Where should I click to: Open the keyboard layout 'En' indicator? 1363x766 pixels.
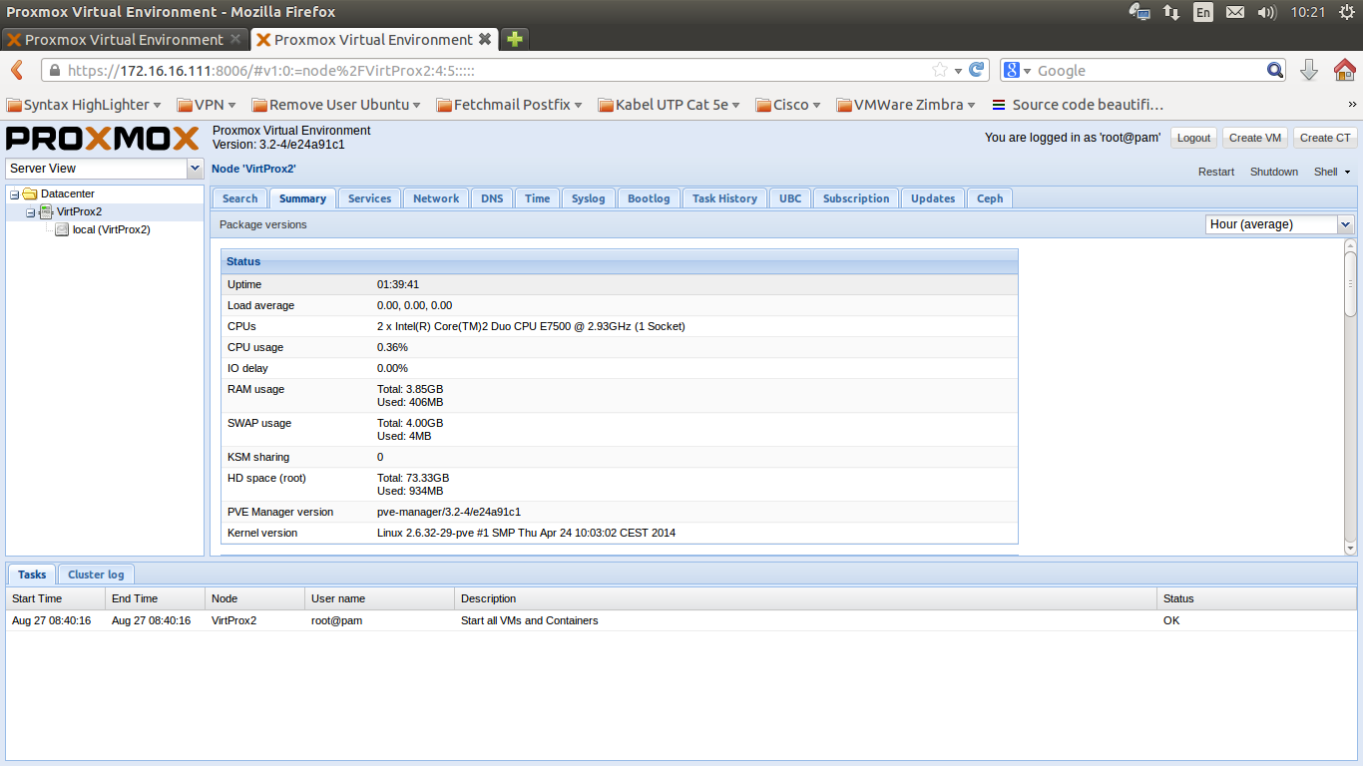[x=1203, y=12]
